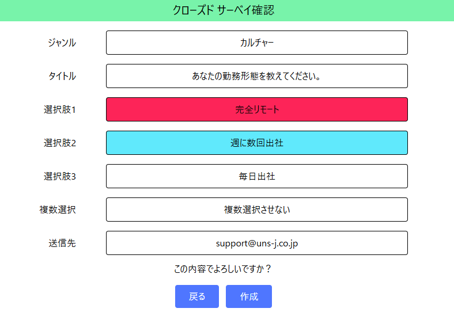This screenshot has width=454, height=331.
Task: Click the タイトル label
Action: point(62,76)
